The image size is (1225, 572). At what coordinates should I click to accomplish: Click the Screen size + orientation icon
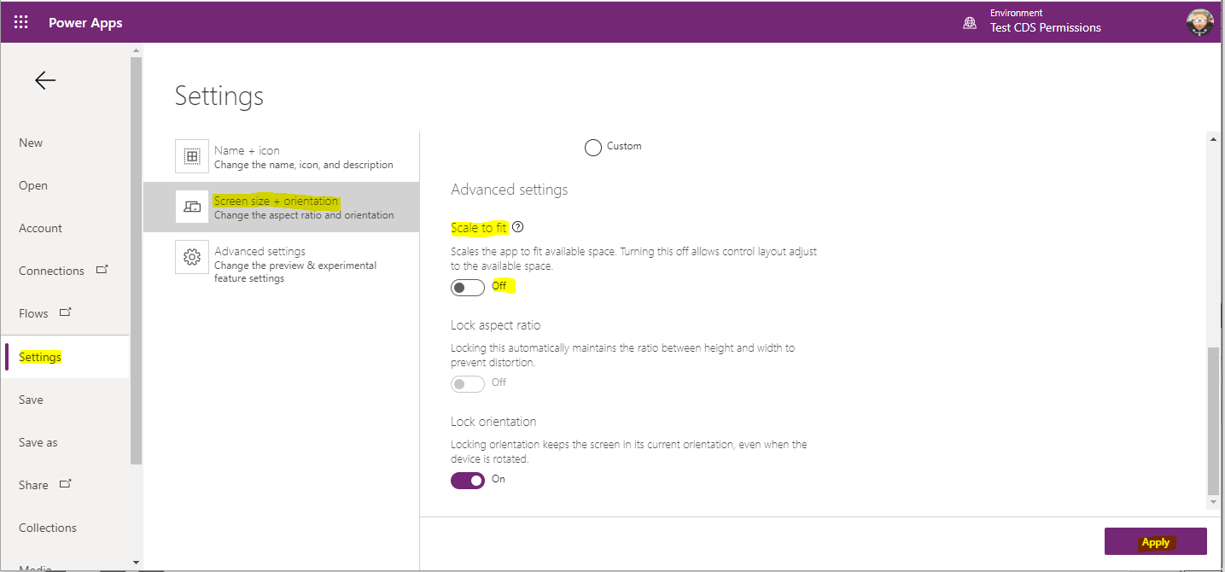coord(191,207)
